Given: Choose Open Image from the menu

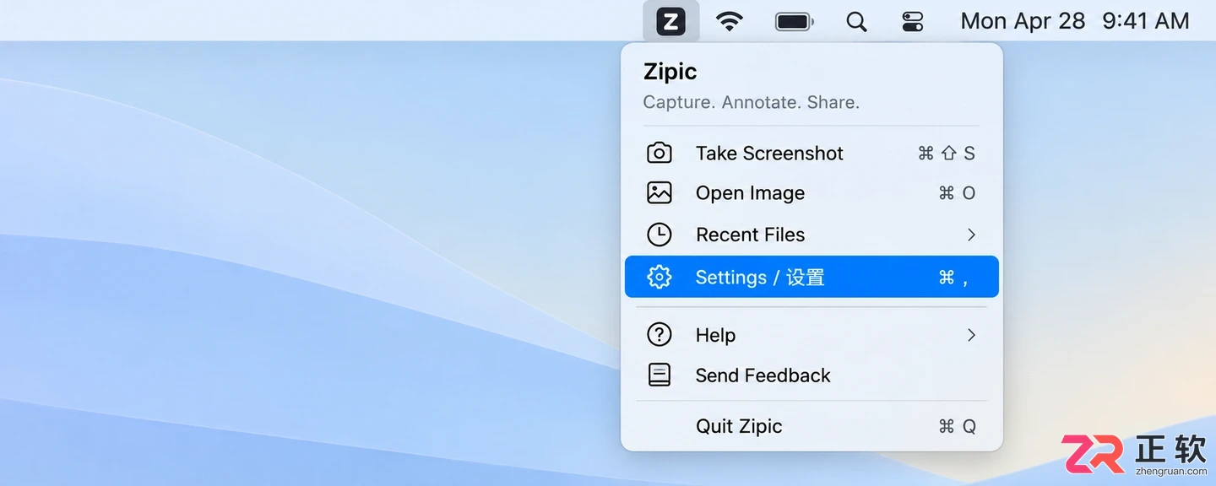Looking at the screenshot, I should pyautogui.click(x=812, y=193).
